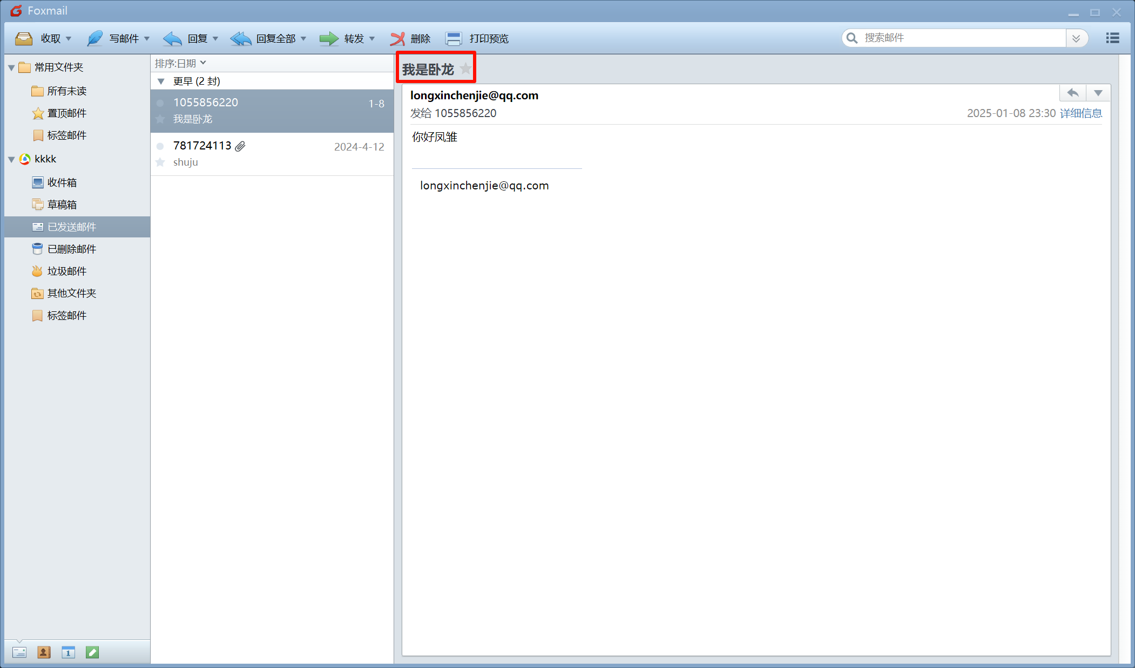The image size is (1135, 668).
Task: Open the 收件箱 inbox
Action: (62, 182)
